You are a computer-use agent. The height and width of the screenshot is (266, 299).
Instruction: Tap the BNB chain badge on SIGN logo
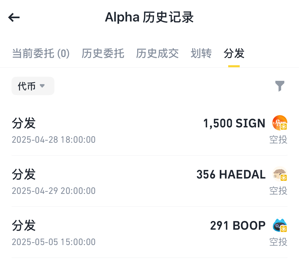(x=284, y=127)
